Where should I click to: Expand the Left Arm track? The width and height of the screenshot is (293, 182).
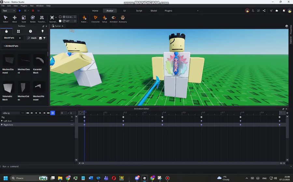[2, 121]
